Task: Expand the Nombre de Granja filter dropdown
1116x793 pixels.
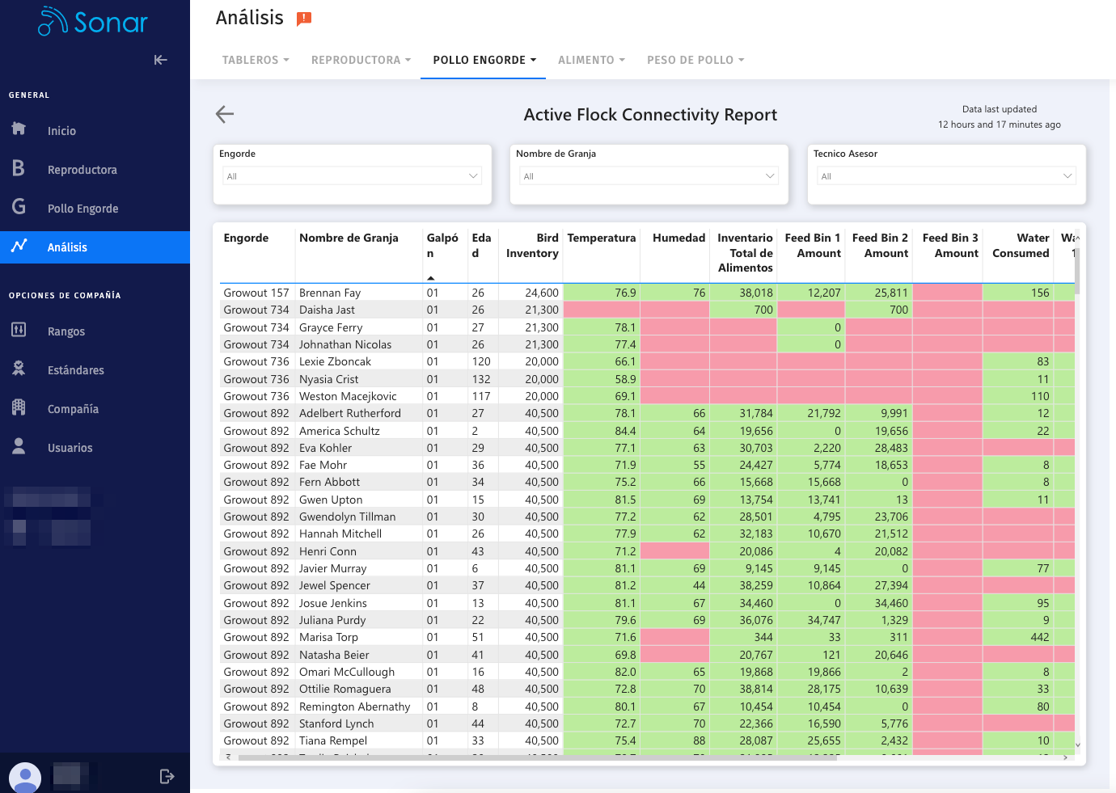Action: coord(649,176)
